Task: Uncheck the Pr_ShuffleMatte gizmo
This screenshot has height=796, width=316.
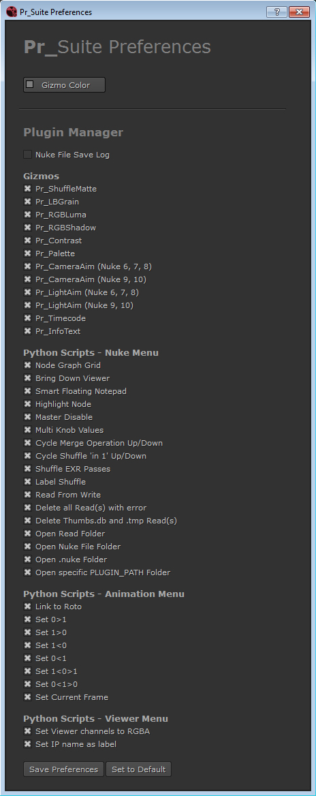Action: [27, 189]
